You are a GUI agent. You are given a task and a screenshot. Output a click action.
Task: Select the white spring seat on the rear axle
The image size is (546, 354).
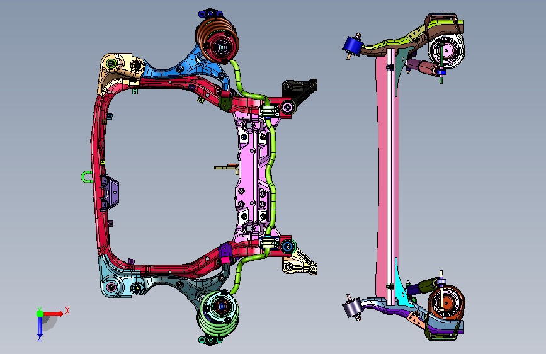[447, 51]
